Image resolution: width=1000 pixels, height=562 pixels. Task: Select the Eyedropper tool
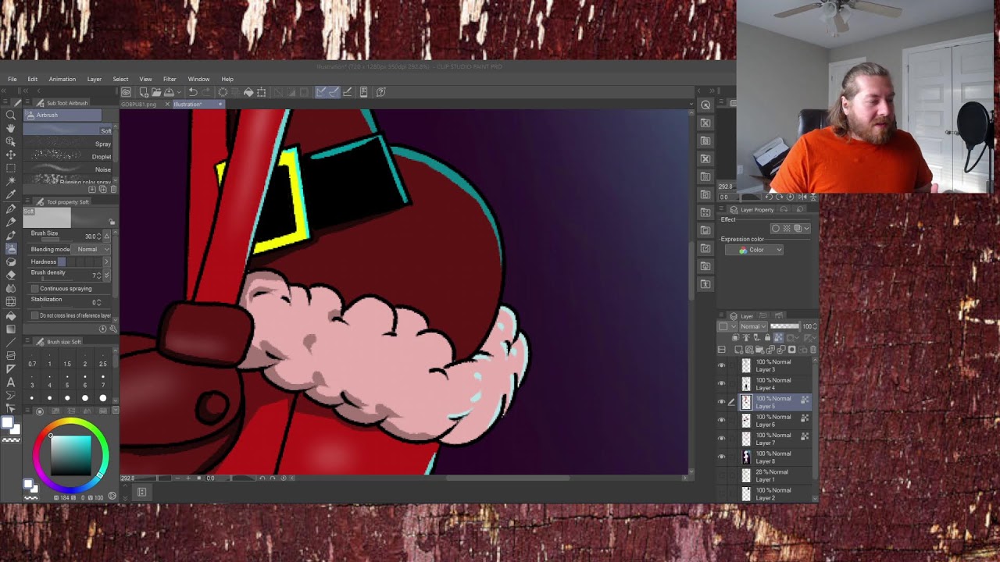click(x=11, y=194)
